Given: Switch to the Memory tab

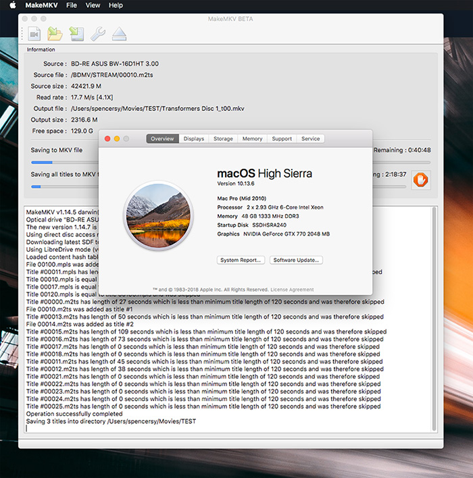Looking at the screenshot, I should click(x=252, y=138).
